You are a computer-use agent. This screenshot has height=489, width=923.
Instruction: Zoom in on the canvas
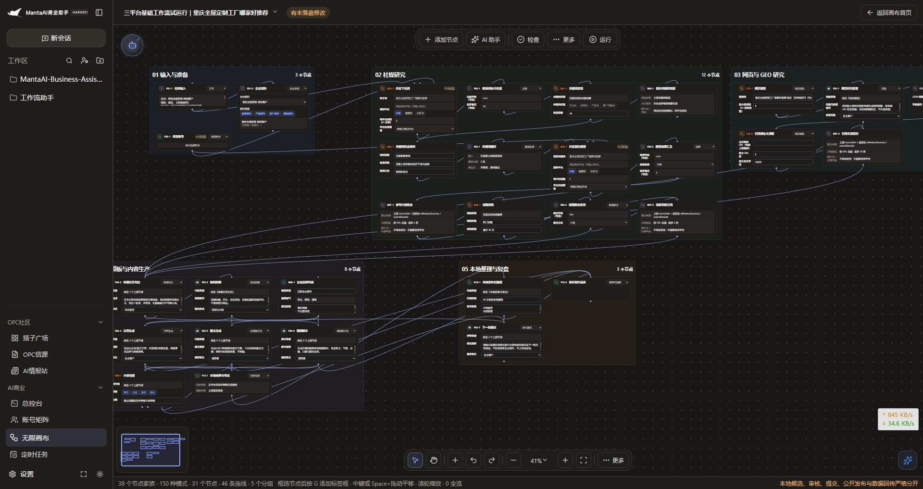[x=565, y=460]
